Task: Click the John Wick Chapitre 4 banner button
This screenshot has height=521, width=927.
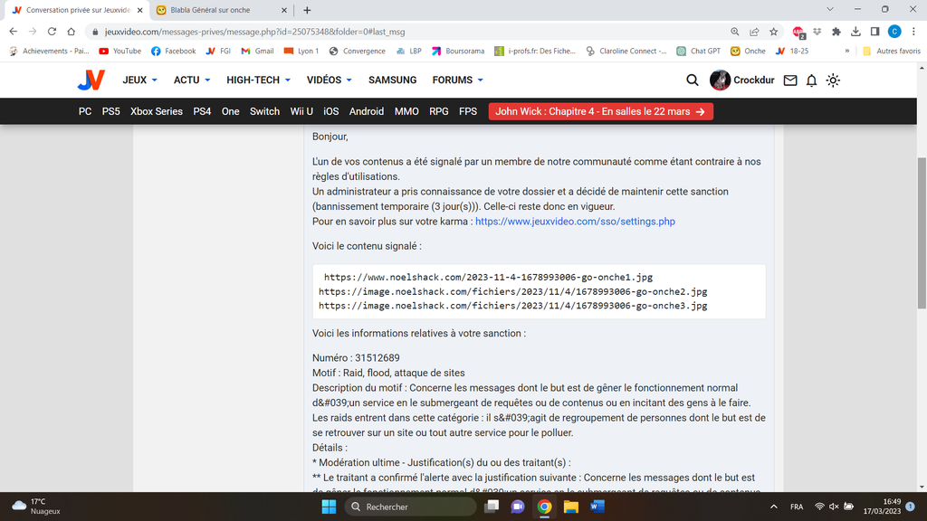Action: [x=600, y=111]
